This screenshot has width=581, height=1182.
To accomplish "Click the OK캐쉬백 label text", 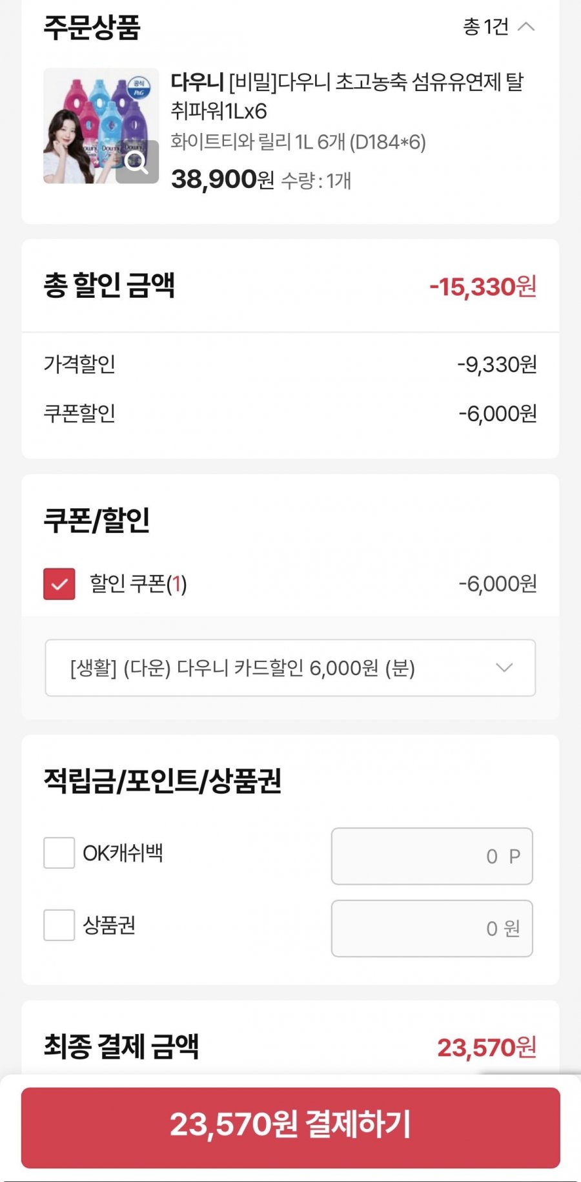I will point(123,853).
